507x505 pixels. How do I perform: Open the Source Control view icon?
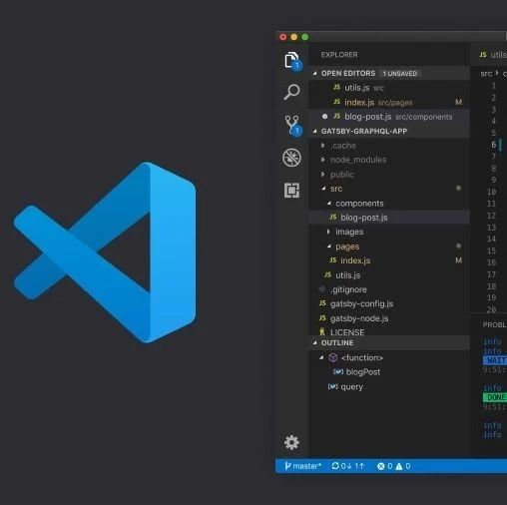pyautogui.click(x=292, y=125)
